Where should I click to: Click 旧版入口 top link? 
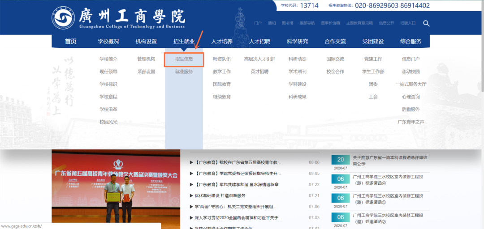point(408,23)
